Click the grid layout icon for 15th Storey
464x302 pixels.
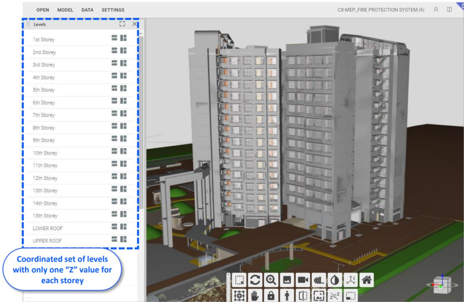124,214
